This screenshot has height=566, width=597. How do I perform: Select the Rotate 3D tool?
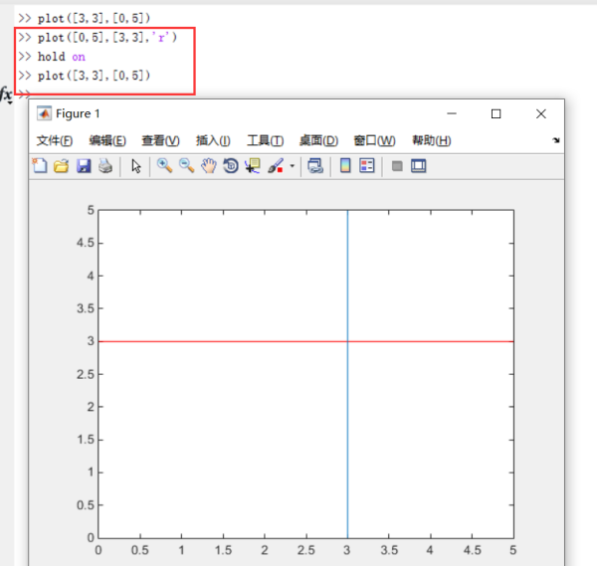pos(231,166)
